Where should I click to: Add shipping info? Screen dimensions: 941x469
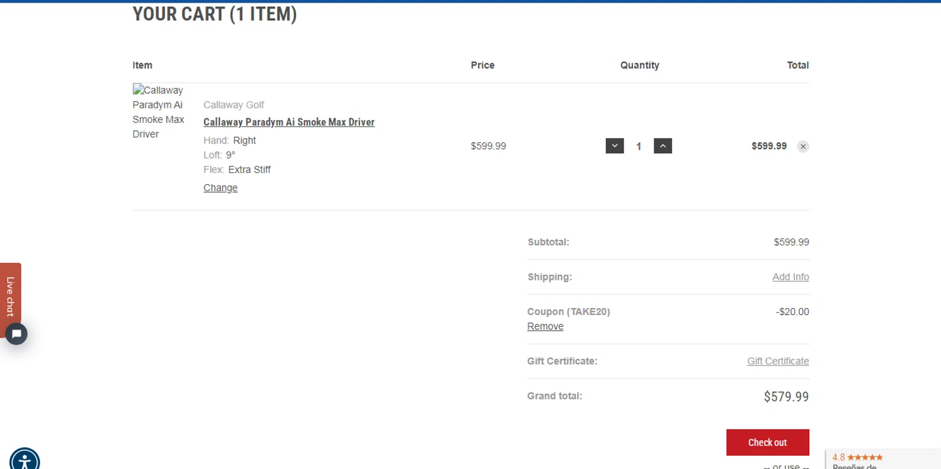(x=790, y=277)
